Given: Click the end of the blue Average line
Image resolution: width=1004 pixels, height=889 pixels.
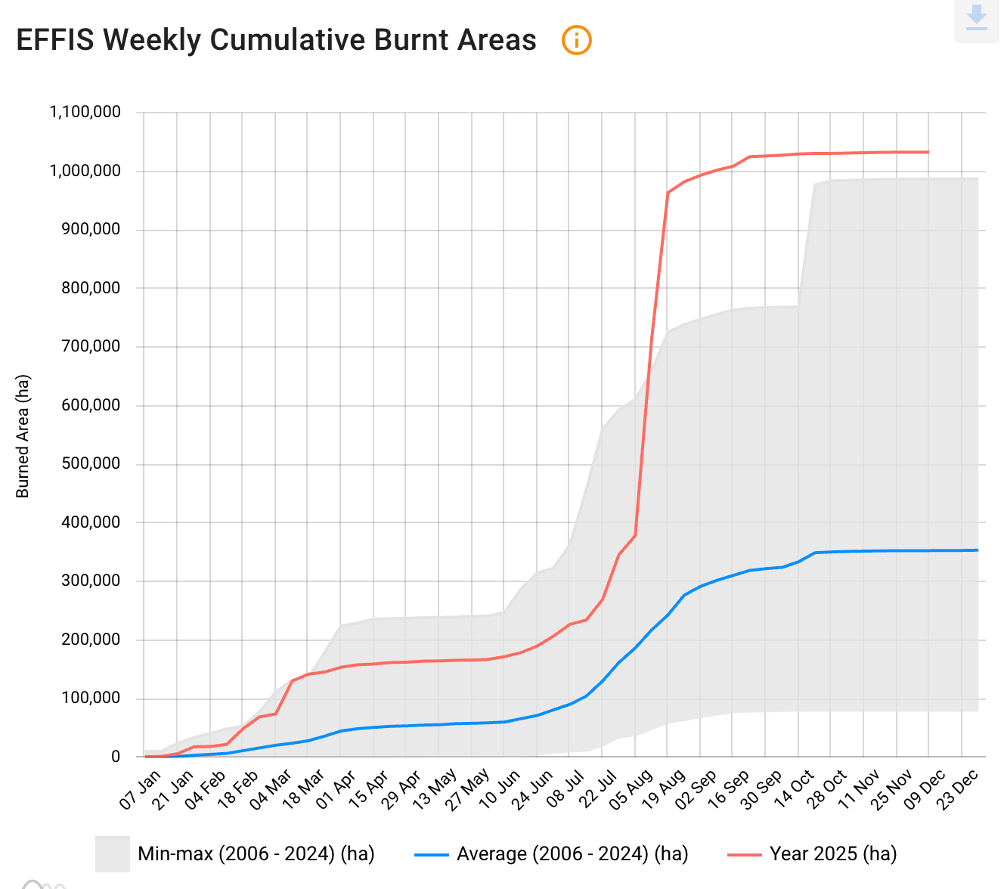Looking at the screenshot, I should (978, 550).
